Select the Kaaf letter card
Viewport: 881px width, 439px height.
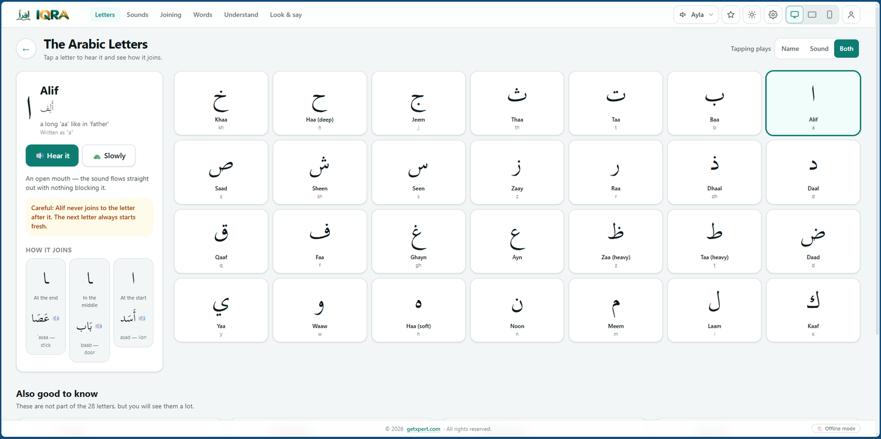point(813,310)
